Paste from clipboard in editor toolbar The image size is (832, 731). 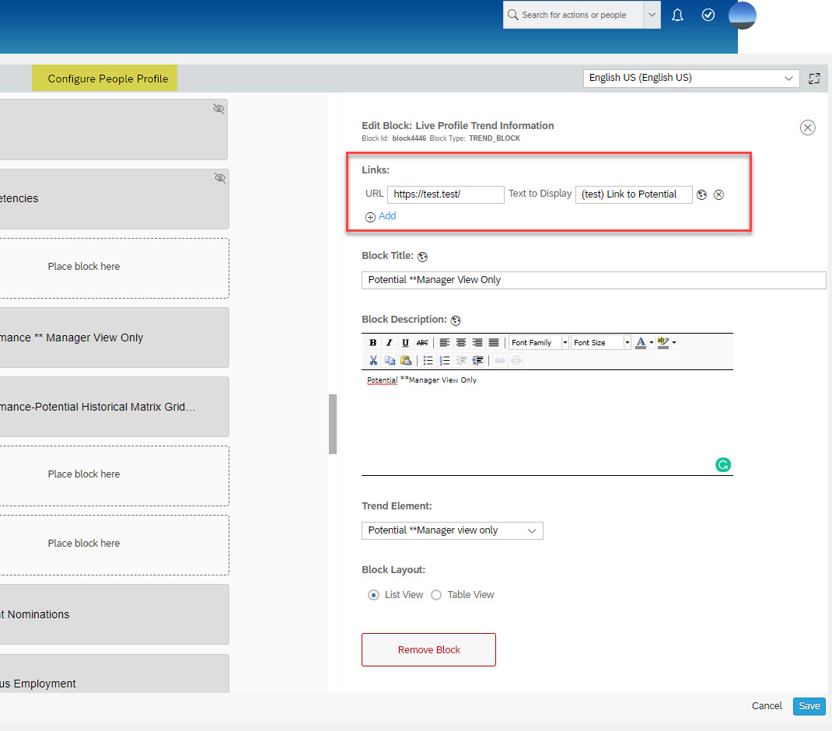tap(406, 361)
